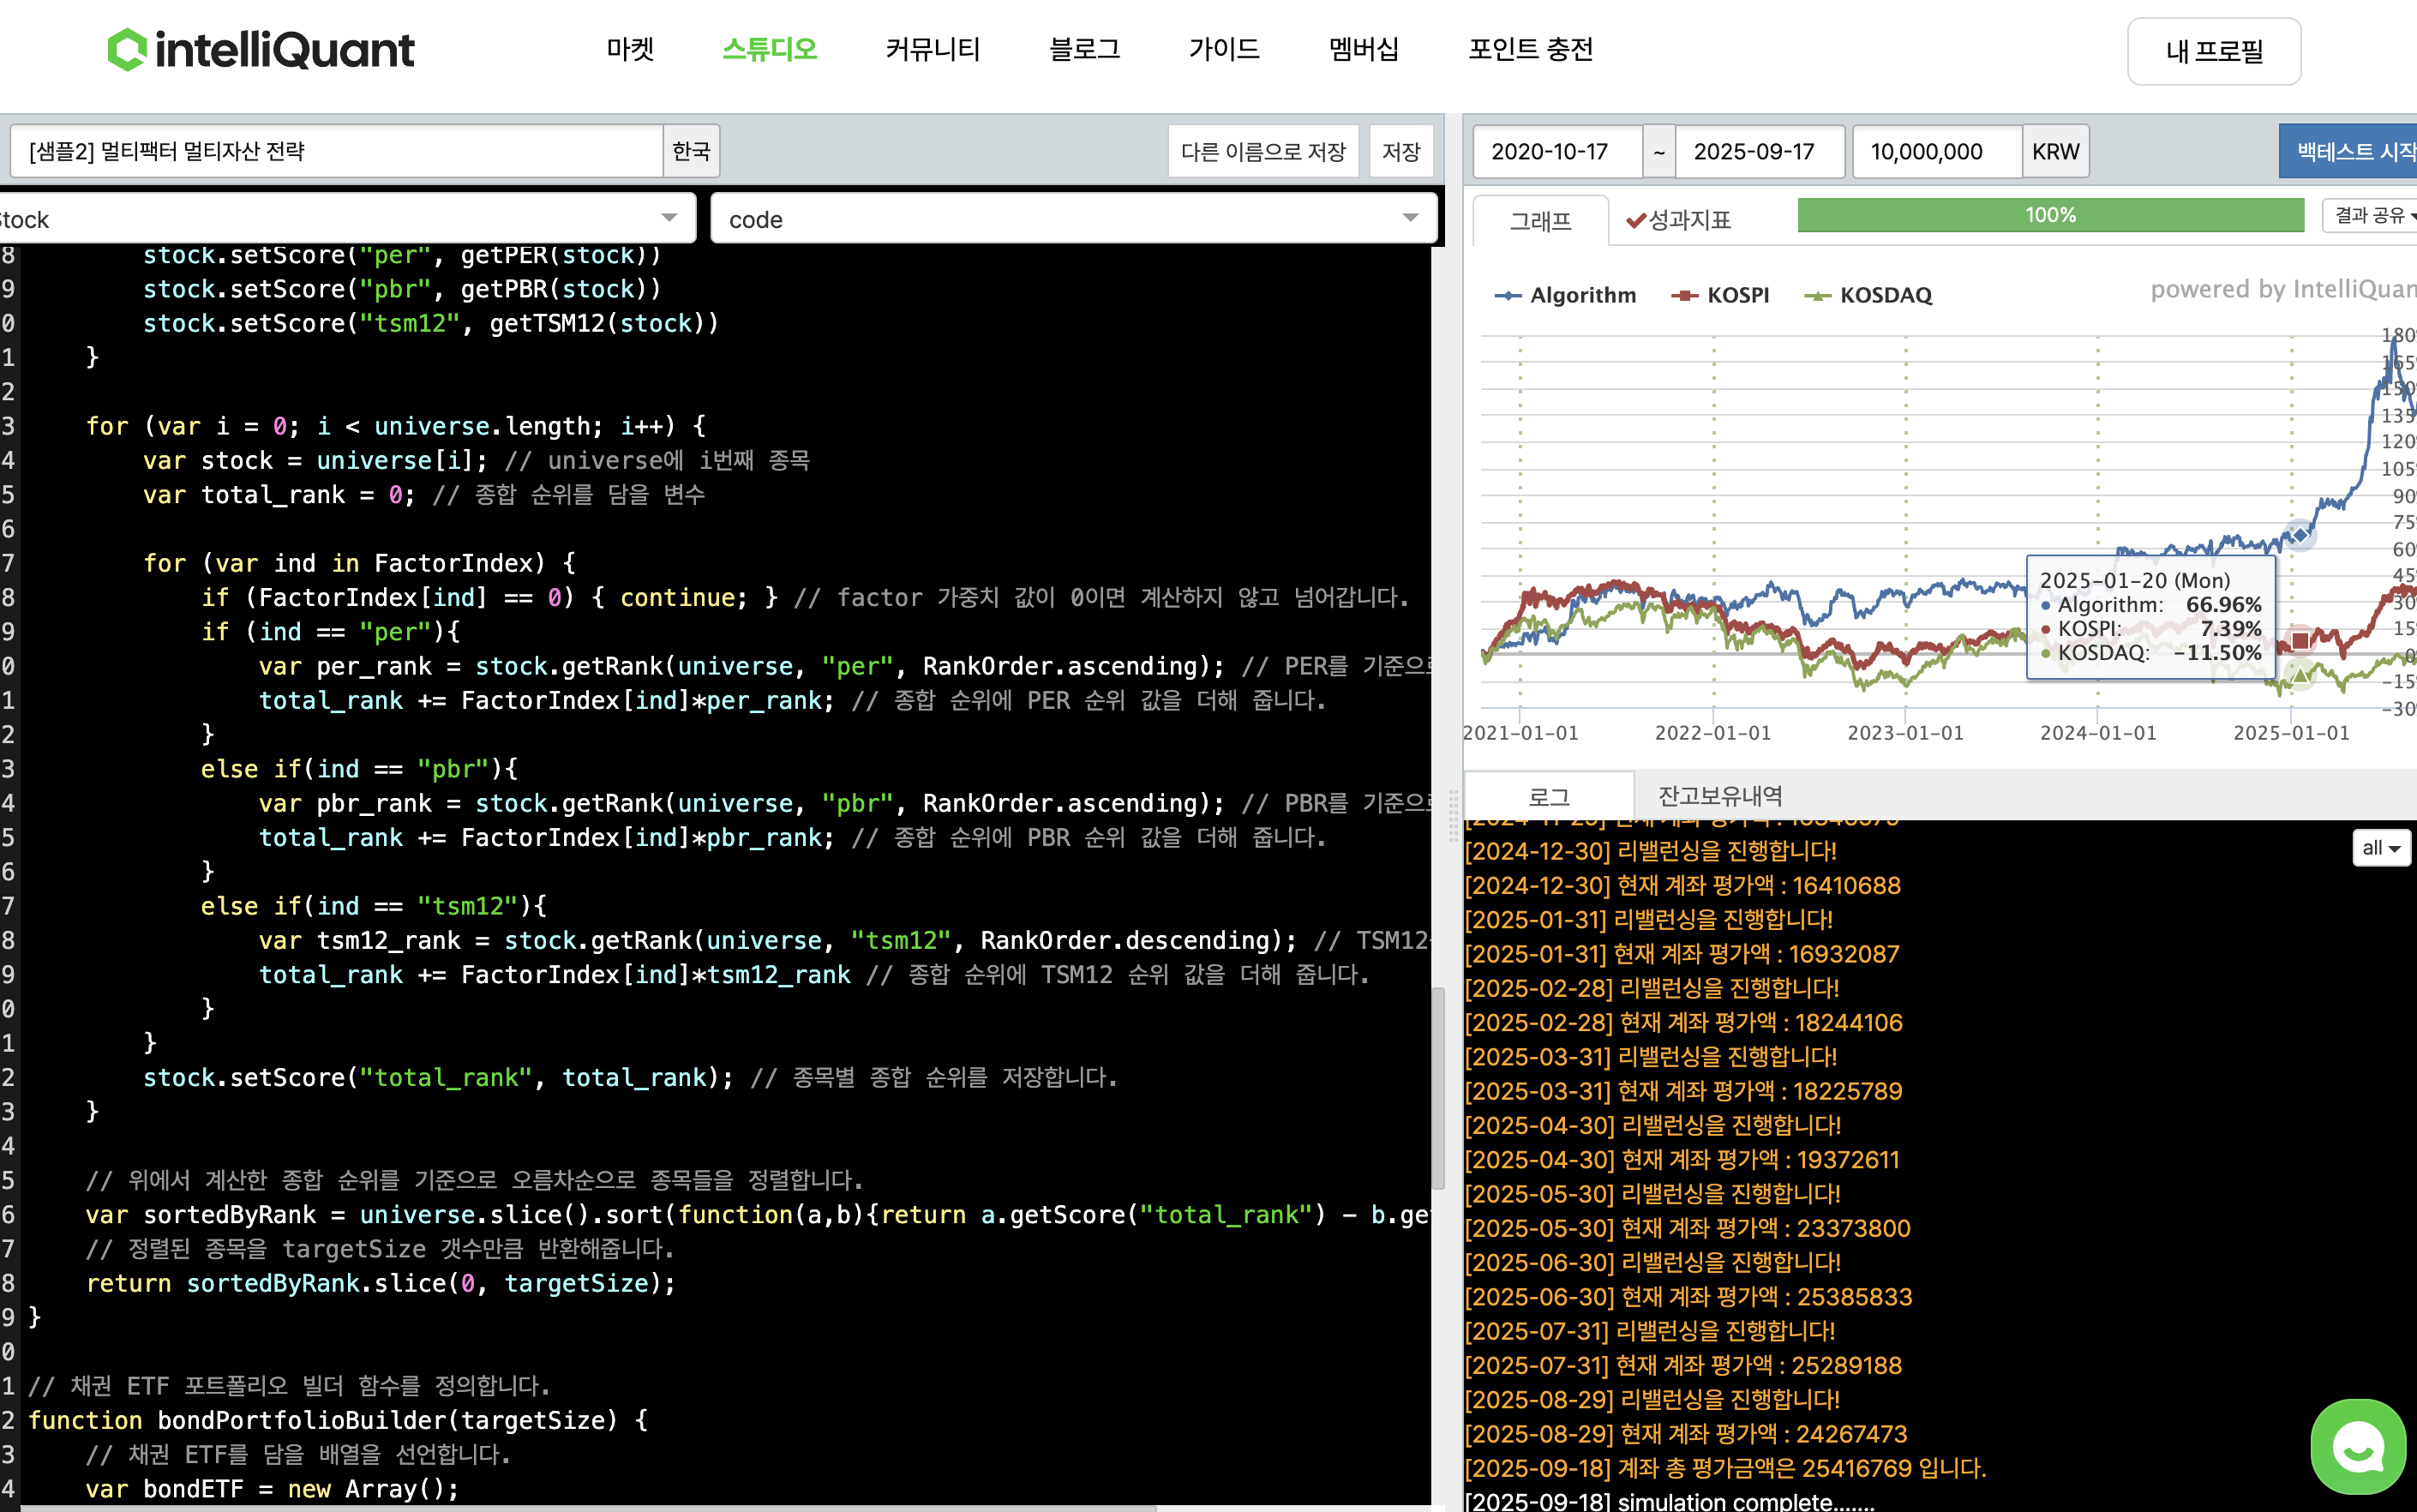2417x1512 pixels.
Task: Click the intelliQuant logo icon
Action: pyautogui.click(x=127, y=49)
